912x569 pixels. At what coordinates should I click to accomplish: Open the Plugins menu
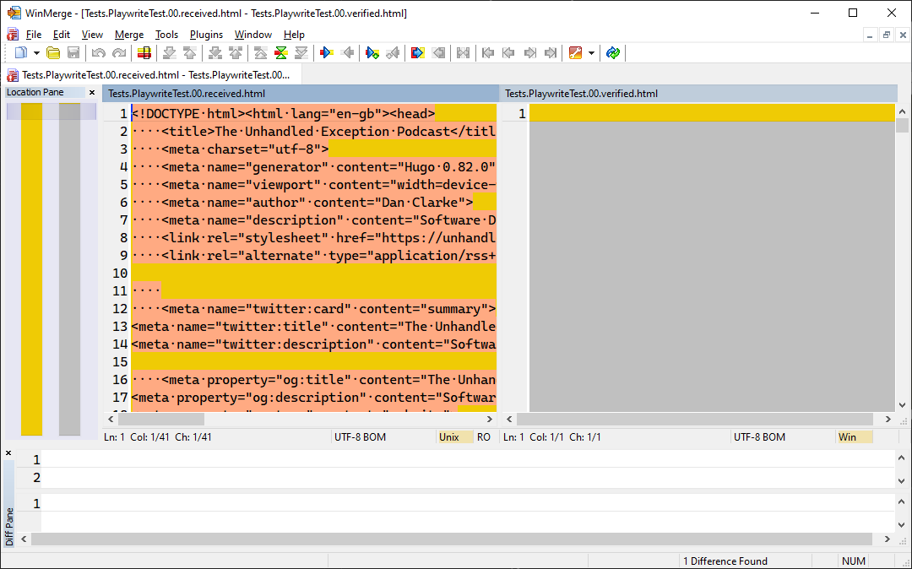[206, 35]
